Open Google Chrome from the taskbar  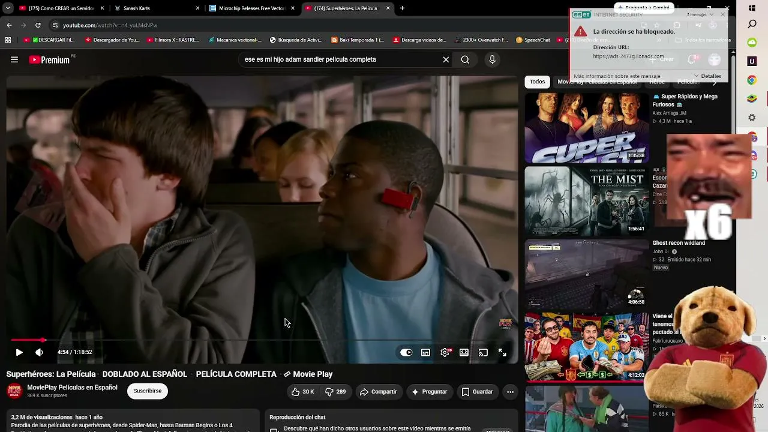[x=752, y=80]
